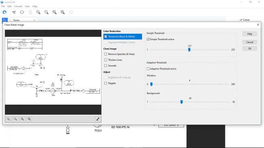Enable Adaptive Threshold active
This screenshot has height=148, width=264.
point(148,69)
